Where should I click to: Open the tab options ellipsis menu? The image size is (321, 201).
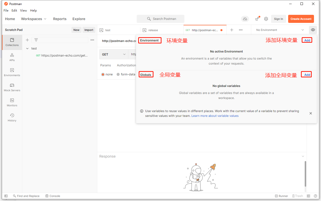(x=241, y=30)
